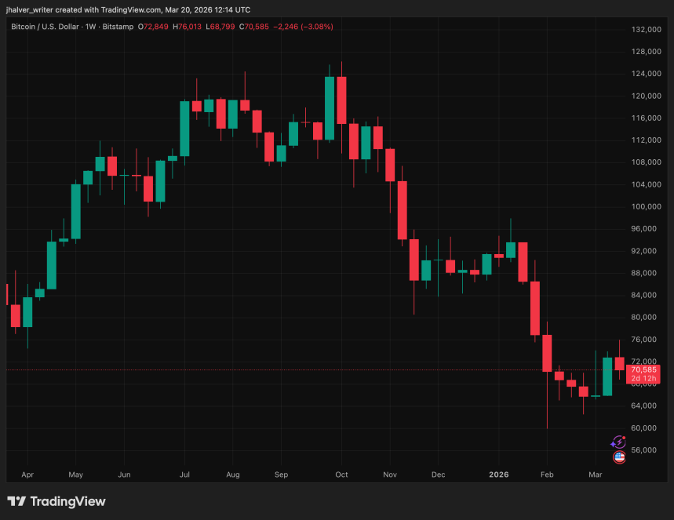Click the red countdown badge showing 2d 12h
Viewport: 674px width, 520px height.
[643, 377]
